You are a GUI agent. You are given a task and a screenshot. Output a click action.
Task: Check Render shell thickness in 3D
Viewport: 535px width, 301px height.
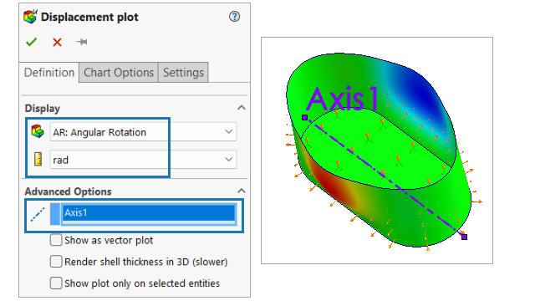56,262
